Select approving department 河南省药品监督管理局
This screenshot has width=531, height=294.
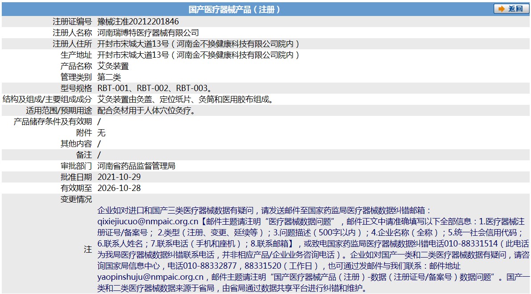coord(136,166)
